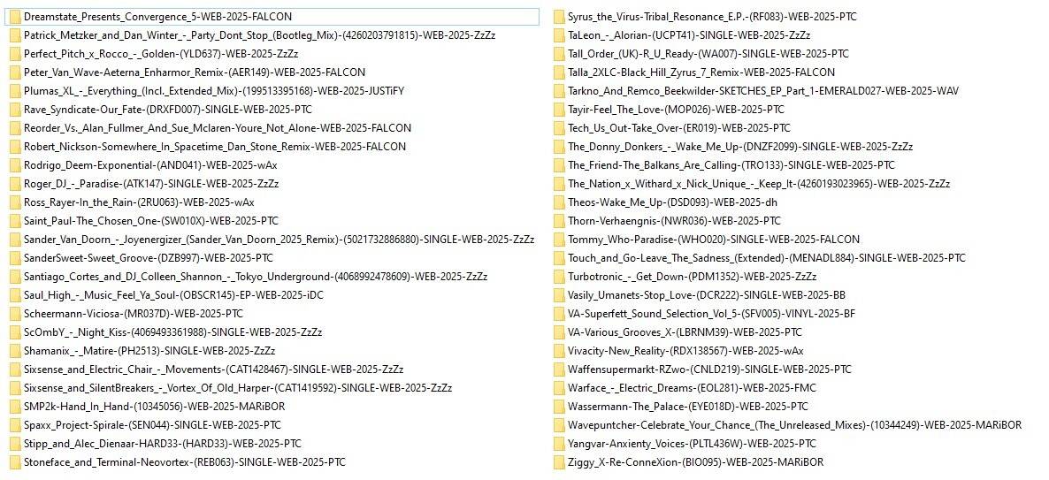This screenshot has height=480, width=1049.
Task: Select Peter_Van_Wave-Aeterna_Enharmor_Remix folder name
Action: click(x=195, y=72)
